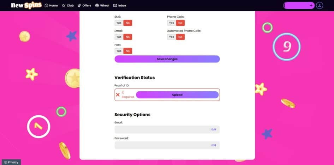Open the Privacy settings button

(11, 162)
